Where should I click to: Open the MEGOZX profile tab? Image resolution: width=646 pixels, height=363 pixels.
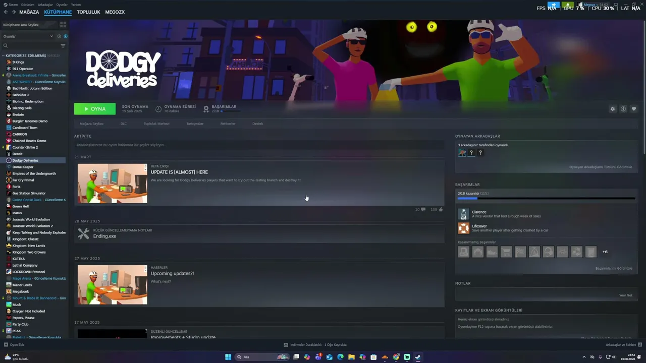[x=115, y=12]
